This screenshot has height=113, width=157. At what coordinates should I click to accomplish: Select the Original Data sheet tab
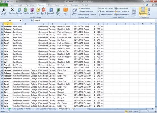click(65, 109)
